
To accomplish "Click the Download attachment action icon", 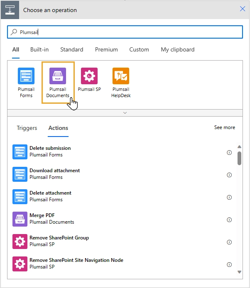I will [x=20, y=174].
